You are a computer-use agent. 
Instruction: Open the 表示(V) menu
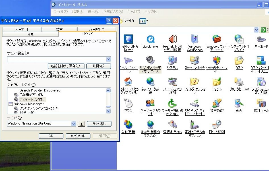click(x=94, y=12)
